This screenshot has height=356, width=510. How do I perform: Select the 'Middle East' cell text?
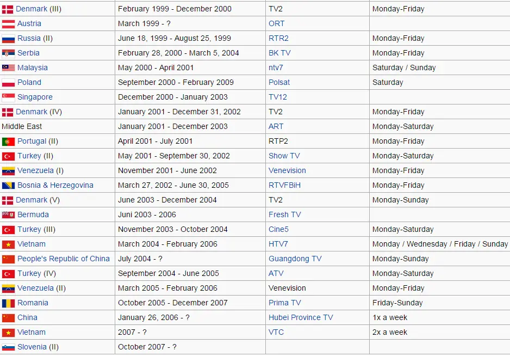(22, 126)
